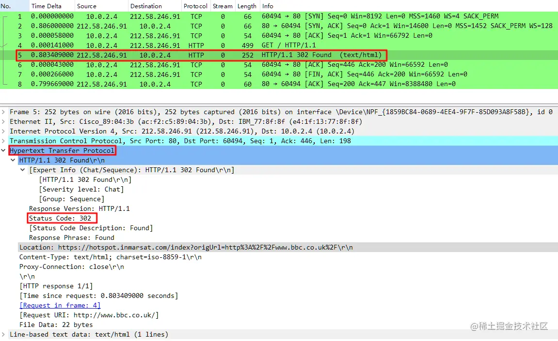Expand the Ethernet II tree row
This screenshot has width=558, height=341.
(3, 121)
